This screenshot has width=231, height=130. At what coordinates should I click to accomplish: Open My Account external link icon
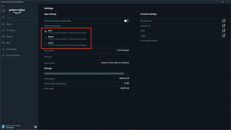coord(223,21)
